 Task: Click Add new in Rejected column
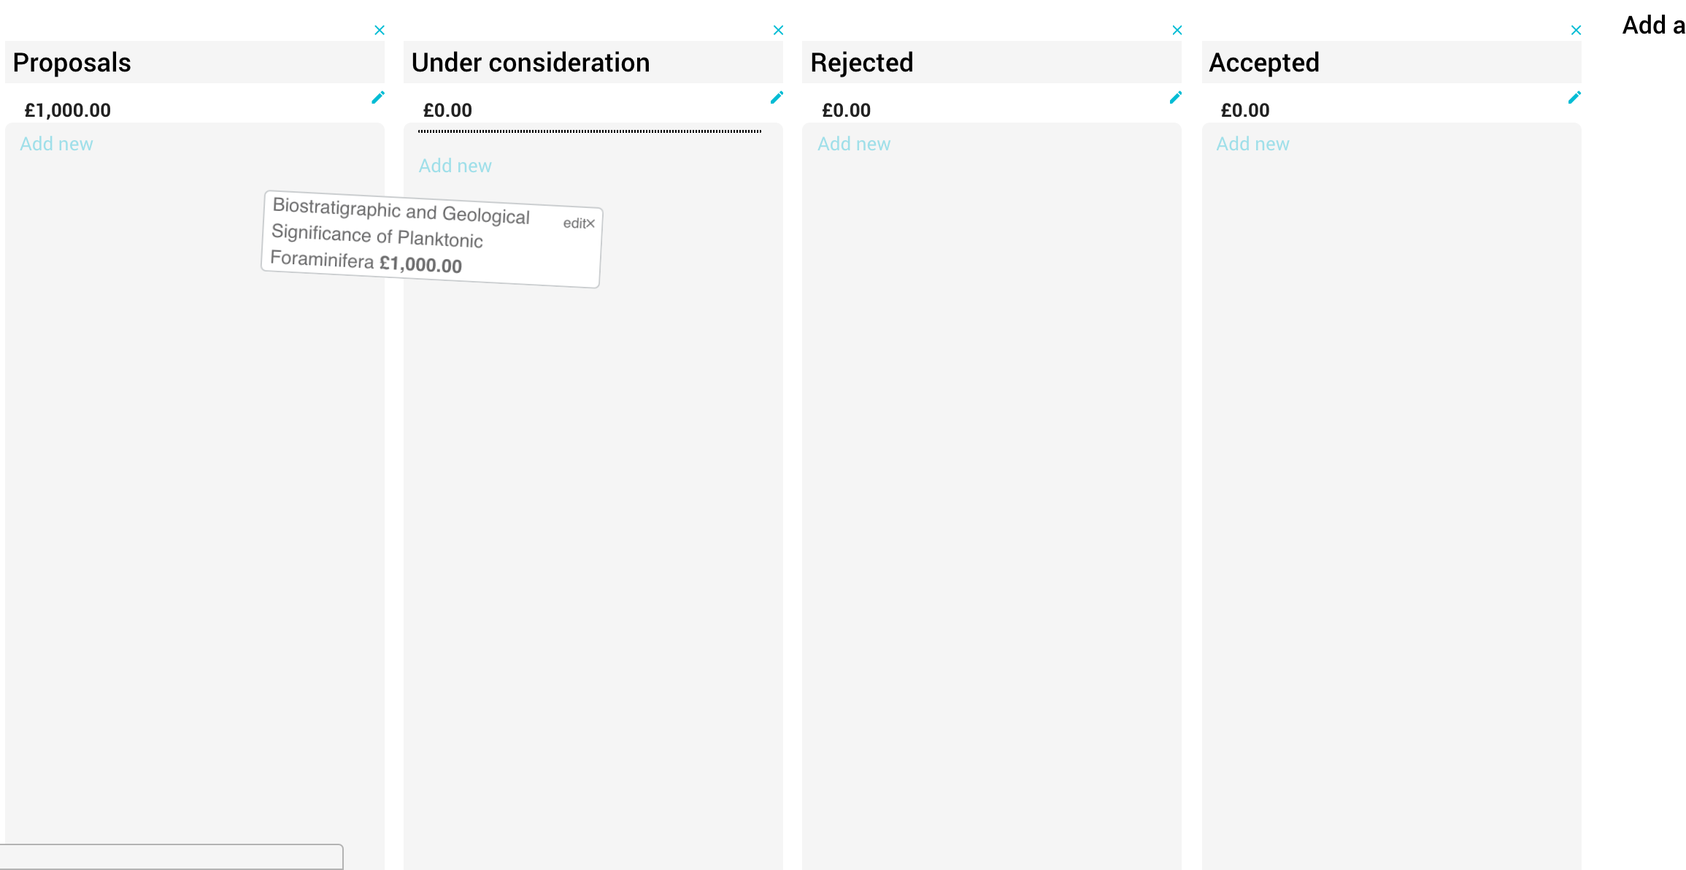click(853, 144)
